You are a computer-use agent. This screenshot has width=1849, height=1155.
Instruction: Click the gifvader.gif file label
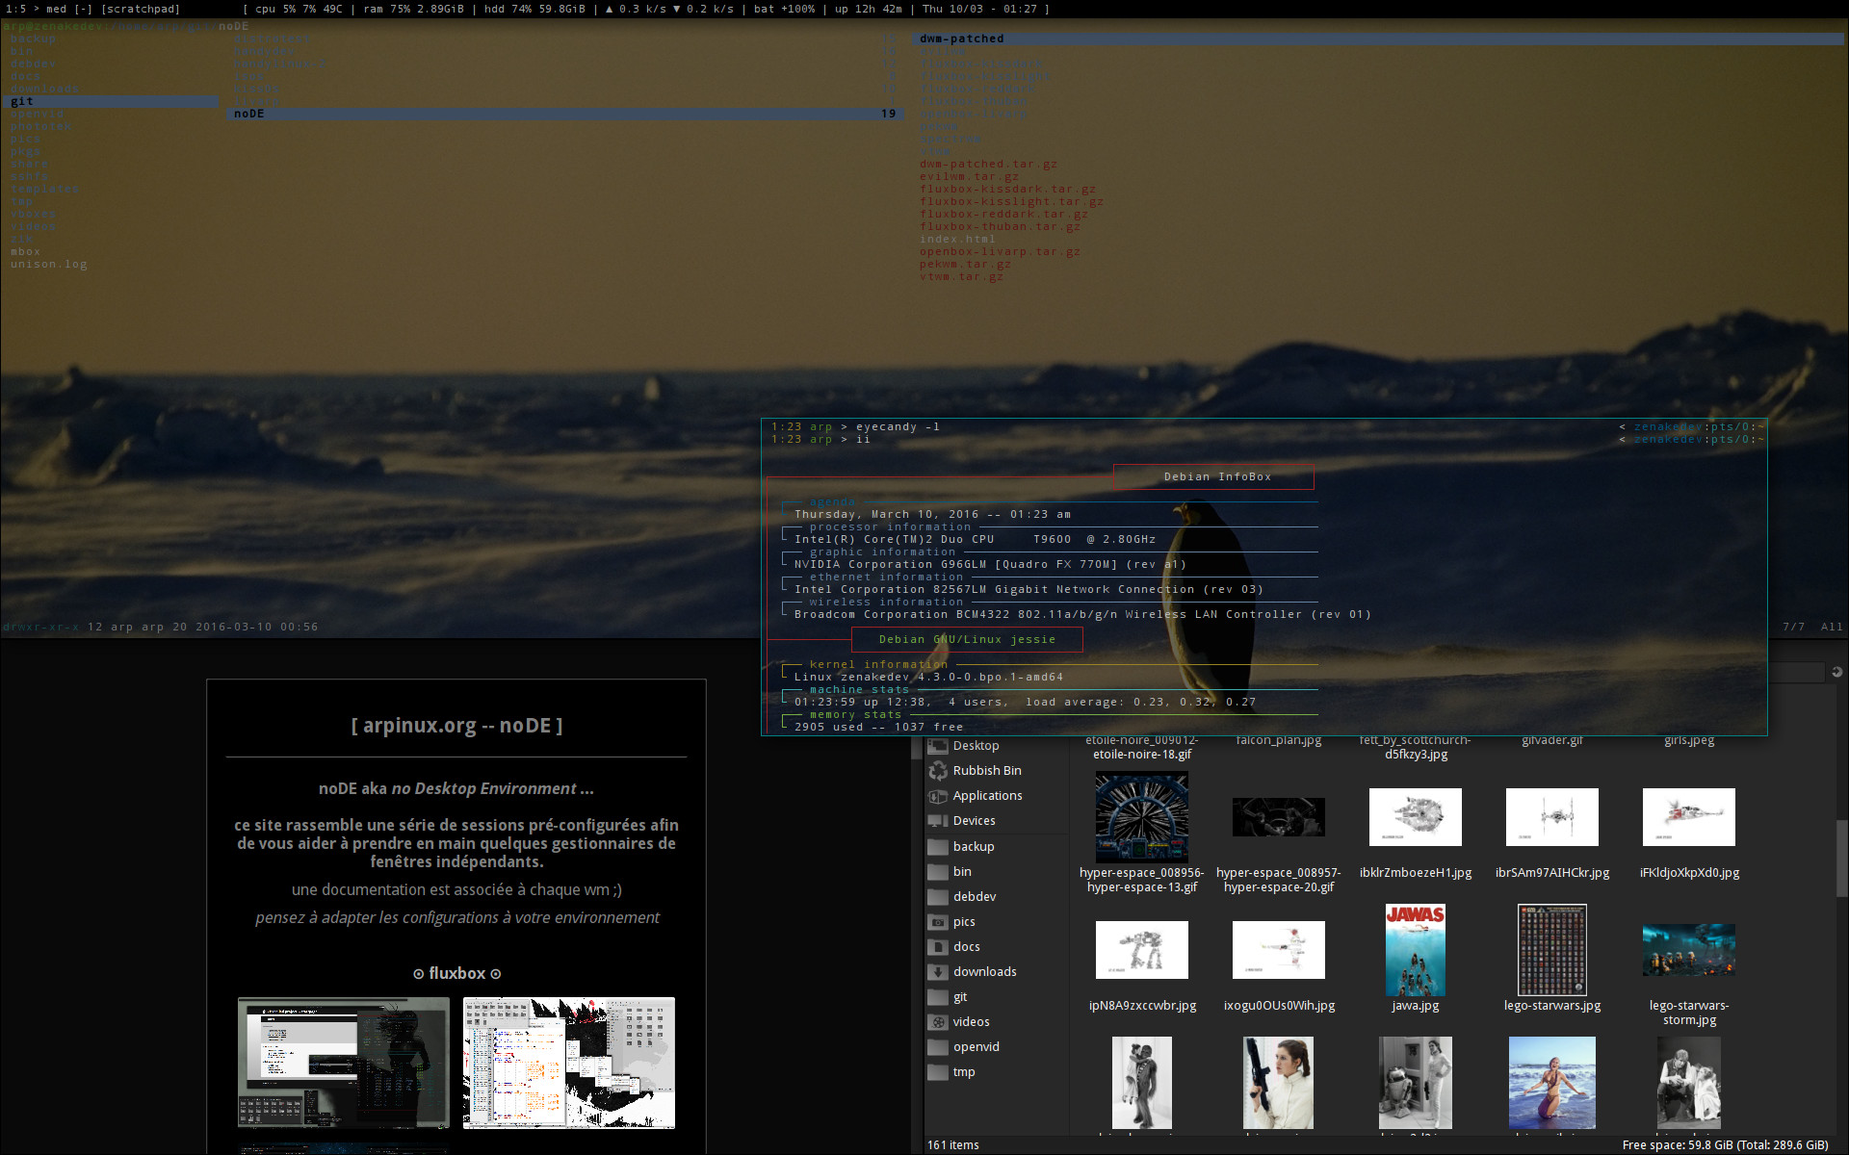(x=1552, y=740)
